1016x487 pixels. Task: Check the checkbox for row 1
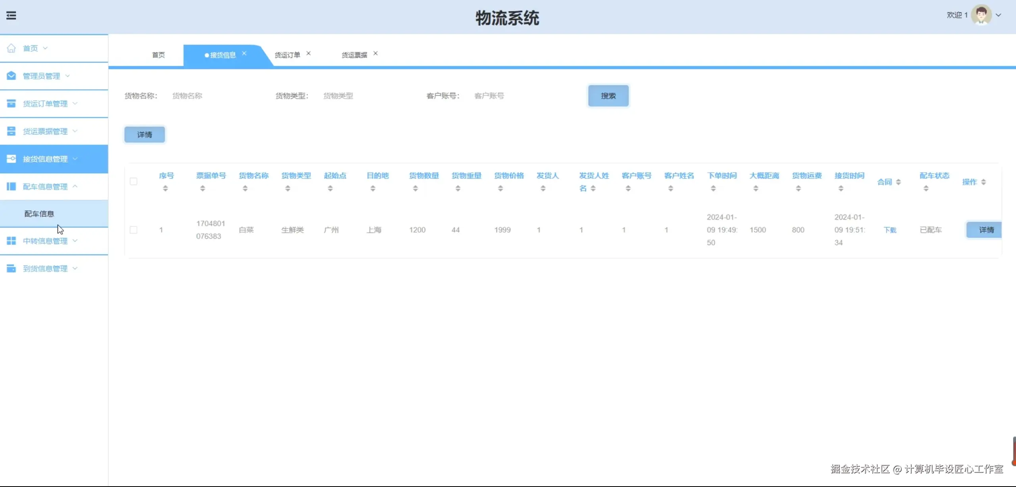[x=134, y=230]
